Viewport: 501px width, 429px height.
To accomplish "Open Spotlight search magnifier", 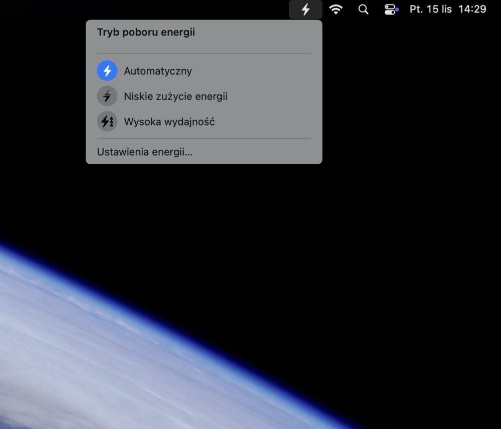I will tap(363, 9).
